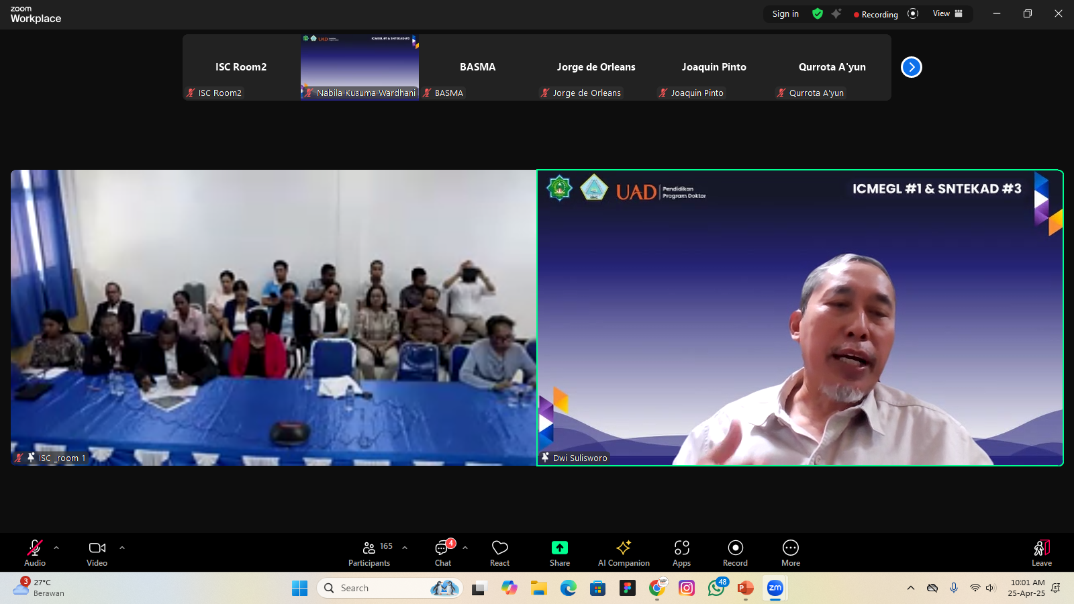The image size is (1074, 604).
Task: Expand audio settings arrow
Action: pos(56,548)
